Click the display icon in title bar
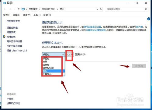 tap(4, 3)
